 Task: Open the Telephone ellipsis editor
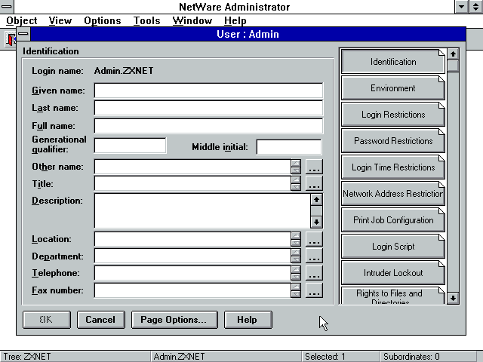[314, 273]
